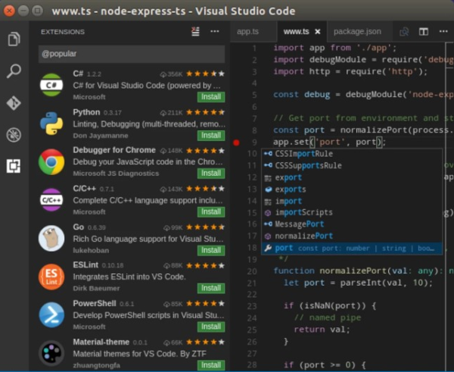The height and width of the screenshot is (372, 454).
Task: Accept the highlighted port const suggestion
Action: (352, 249)
